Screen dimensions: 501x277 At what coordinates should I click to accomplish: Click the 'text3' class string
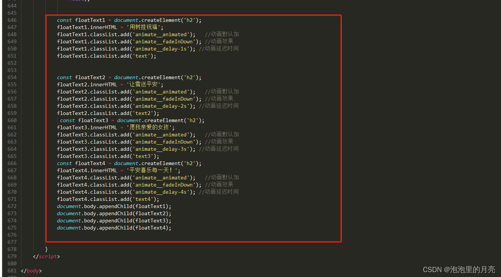143,156
